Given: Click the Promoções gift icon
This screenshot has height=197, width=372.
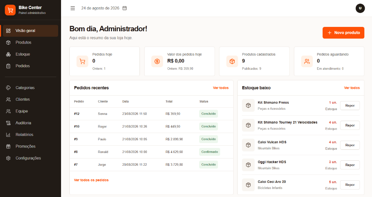Looking at the screenshot, I should pos(8,146).
